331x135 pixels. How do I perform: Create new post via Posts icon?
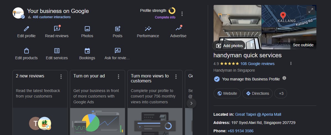click(x=118, y=29)
